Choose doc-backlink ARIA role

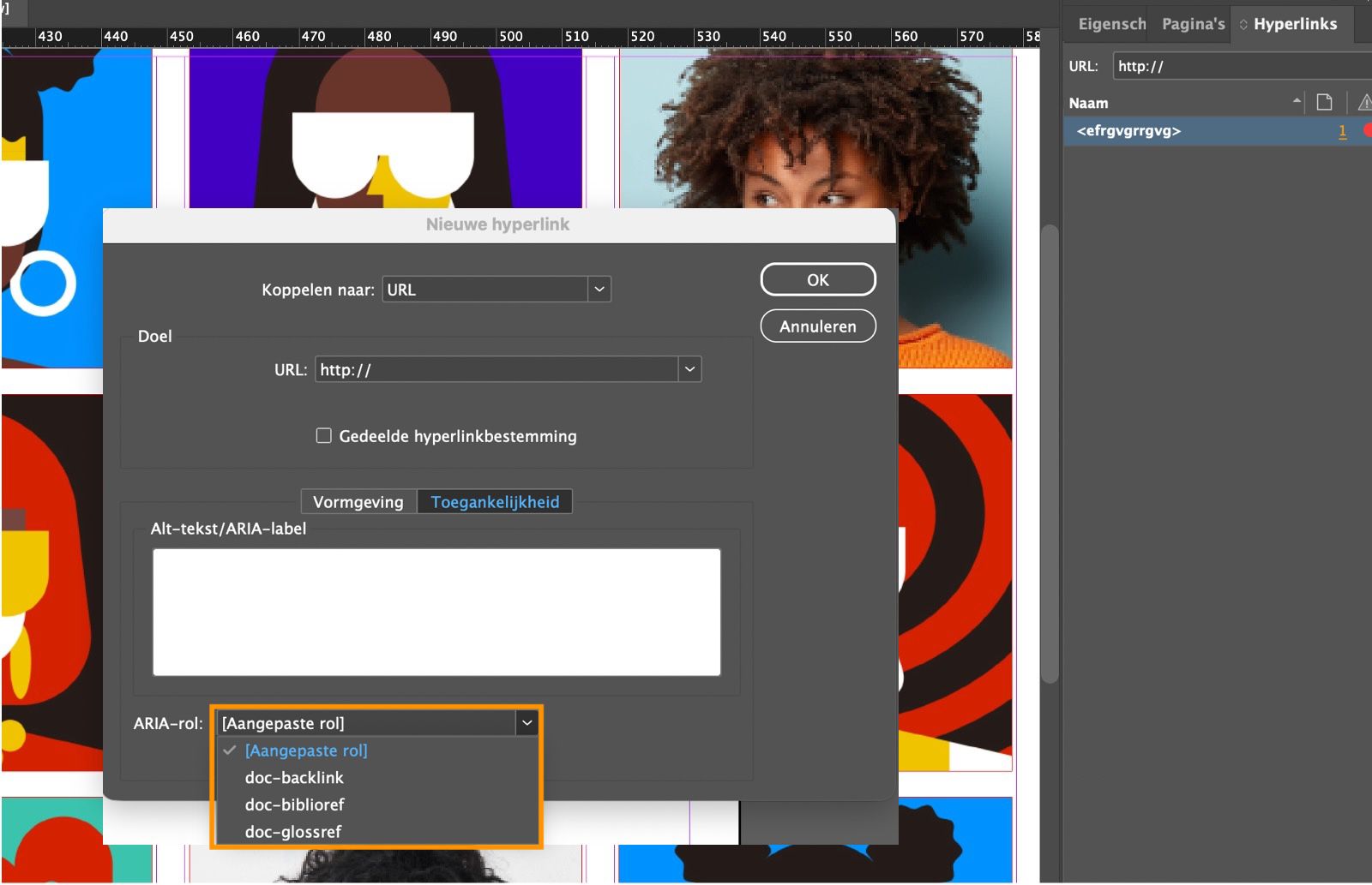point(294,778)
